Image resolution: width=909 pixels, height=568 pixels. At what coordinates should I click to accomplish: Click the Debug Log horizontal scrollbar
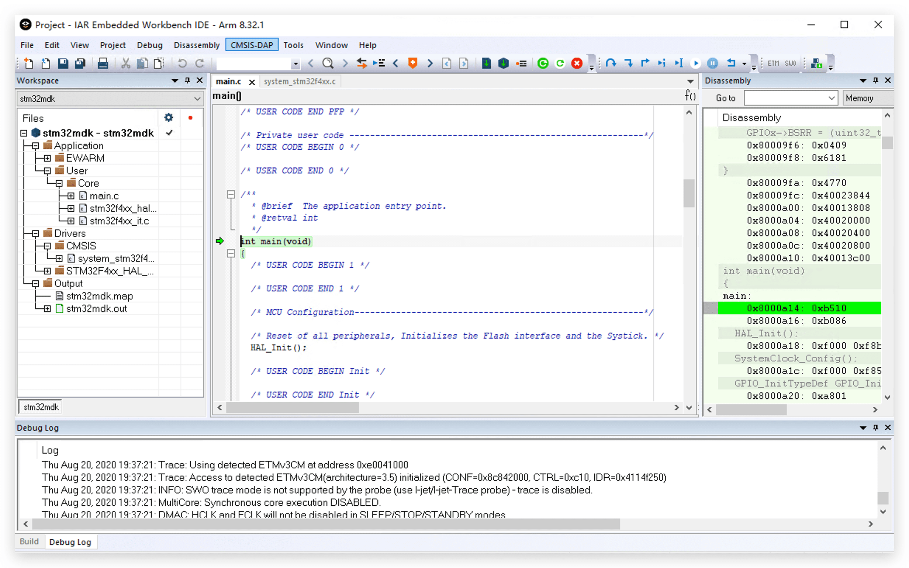pos(326,524)
